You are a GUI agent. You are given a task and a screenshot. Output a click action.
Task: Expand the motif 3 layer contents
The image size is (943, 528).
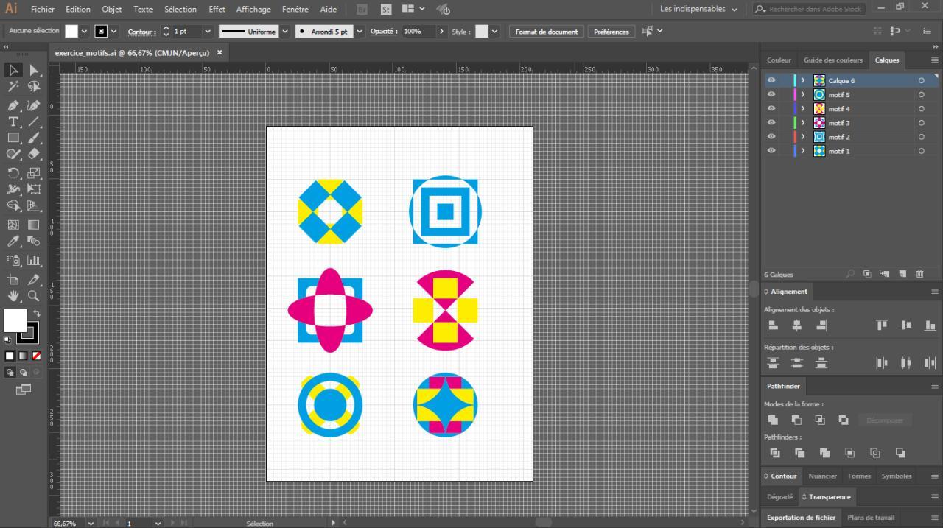click(x=803, y=123)
